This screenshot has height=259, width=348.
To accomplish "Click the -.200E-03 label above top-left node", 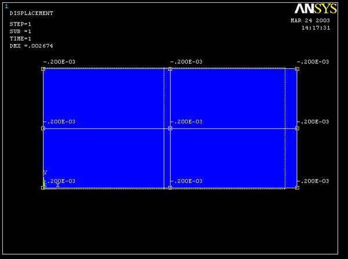I will point(59,62).
